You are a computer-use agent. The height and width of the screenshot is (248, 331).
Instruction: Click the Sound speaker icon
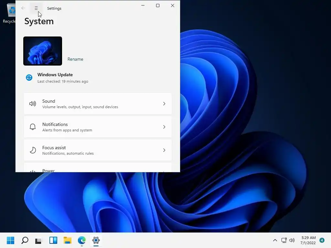[x=33, y=104]
